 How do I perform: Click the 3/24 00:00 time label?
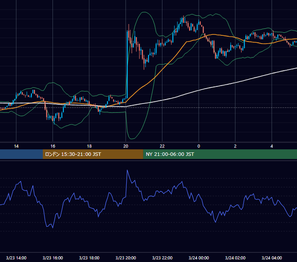(x=199, y=258)
